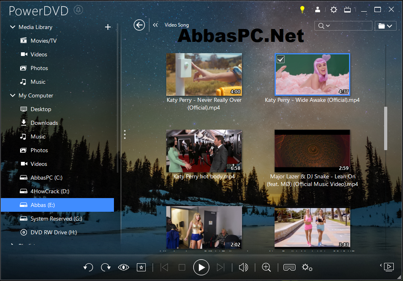Skip to previous track button
Viewport: 403px width, 281px height.
pos(165,267)
